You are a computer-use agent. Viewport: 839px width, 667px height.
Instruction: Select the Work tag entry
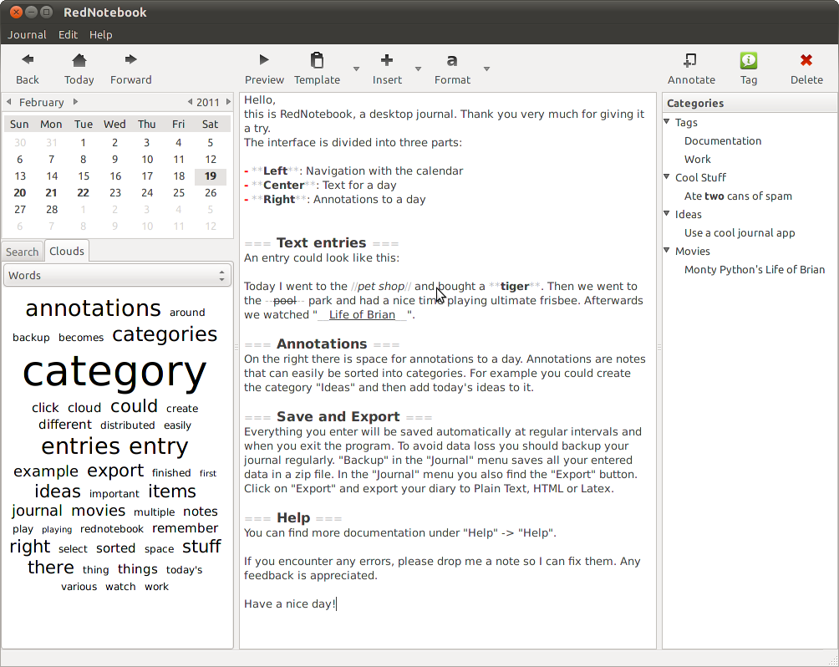pos(697,159)
